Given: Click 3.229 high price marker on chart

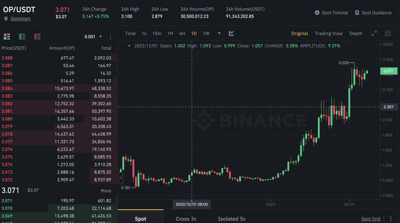Looking at the screenshot, I should [x=343, y=63].
